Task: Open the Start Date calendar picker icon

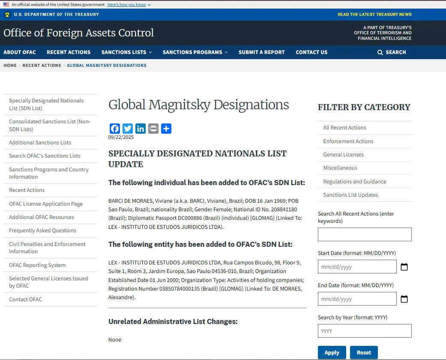Action: tap(404, 267)
